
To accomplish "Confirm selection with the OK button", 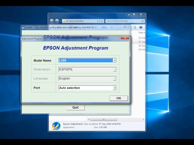I will click(x=119, y=98).
